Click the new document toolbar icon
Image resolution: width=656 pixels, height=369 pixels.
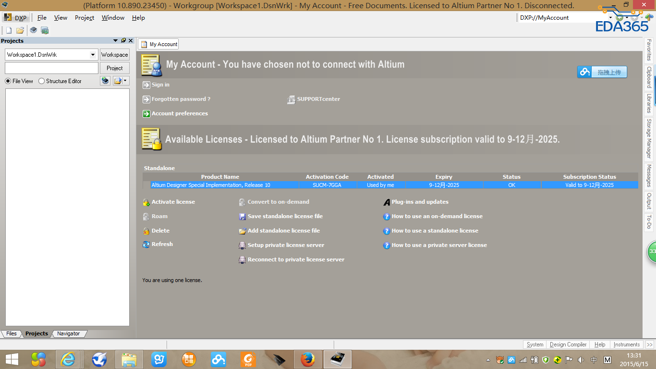coord(9,30)
